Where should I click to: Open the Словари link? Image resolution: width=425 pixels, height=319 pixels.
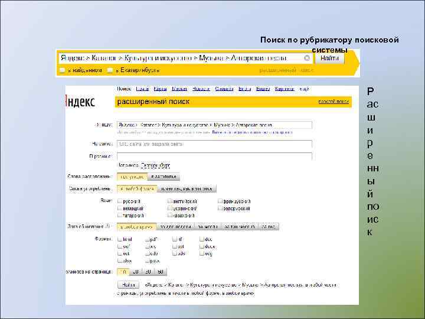point(224,89)
